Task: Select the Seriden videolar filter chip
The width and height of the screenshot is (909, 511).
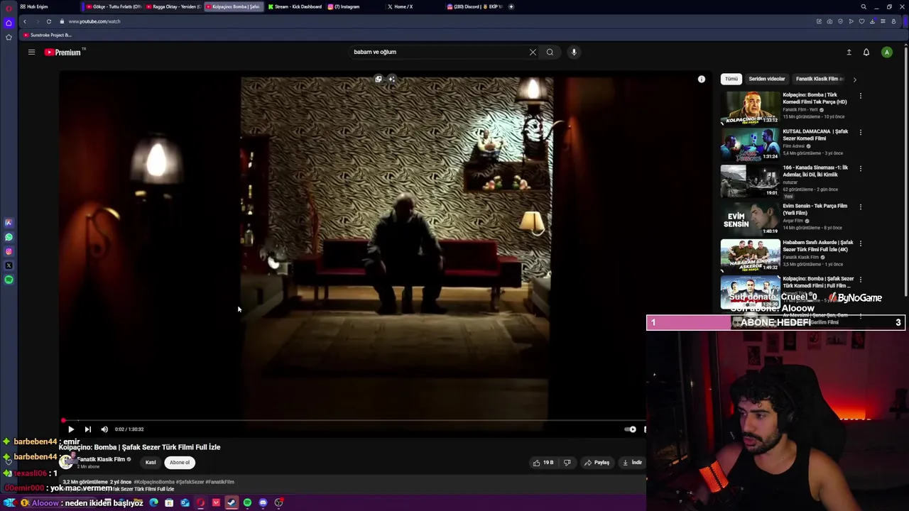Action: 767,79
